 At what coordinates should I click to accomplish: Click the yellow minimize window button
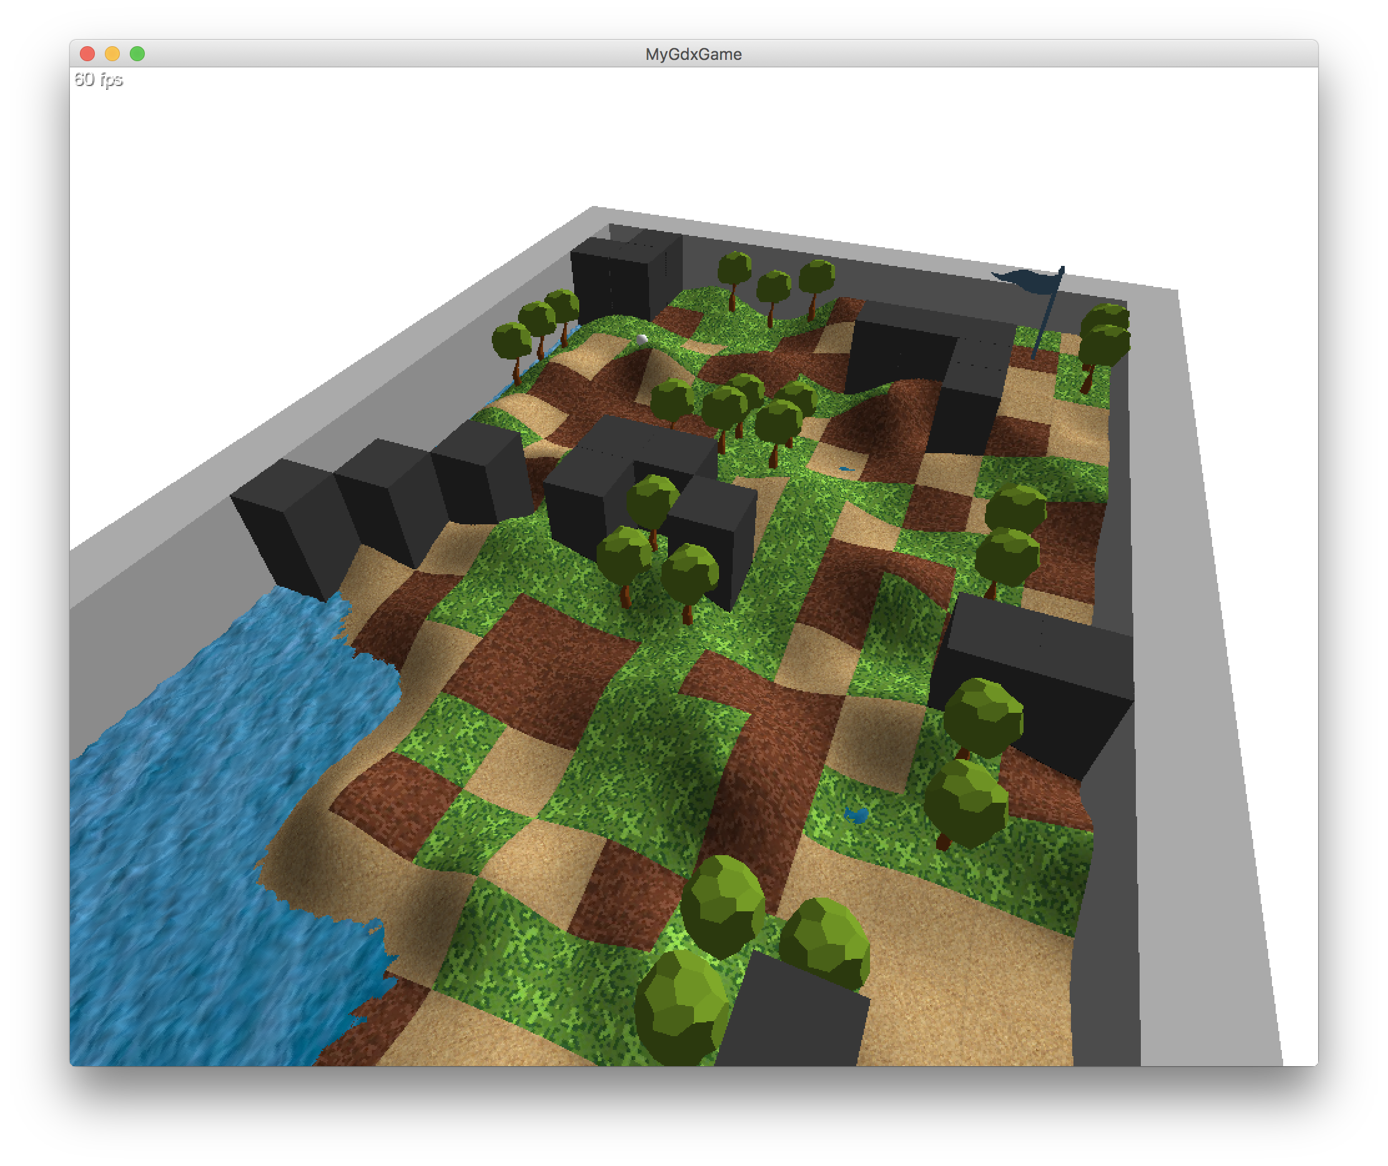coord(112,54)
